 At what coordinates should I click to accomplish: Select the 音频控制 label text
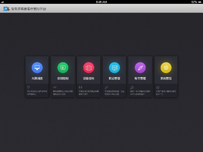63,78
